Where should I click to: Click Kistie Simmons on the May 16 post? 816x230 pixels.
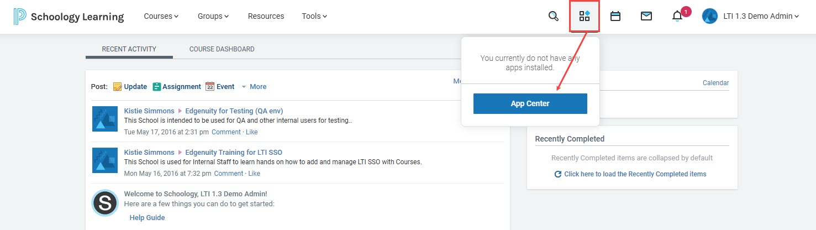[149, 153]
